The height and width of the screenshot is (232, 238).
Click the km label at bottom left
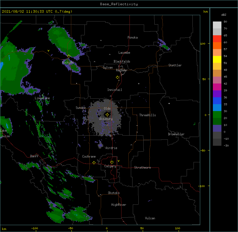pyautogui.click(x=4, y=229)
